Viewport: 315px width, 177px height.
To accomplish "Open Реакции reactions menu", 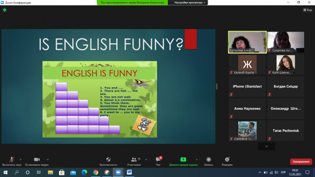I will [x=227, y=161].
